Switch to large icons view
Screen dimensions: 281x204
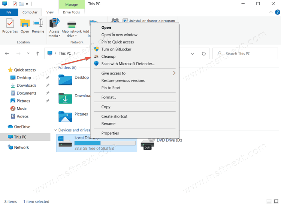[276, 201]
